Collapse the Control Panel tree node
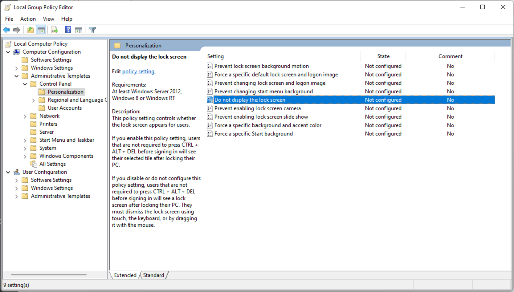 pyautogui.click(x=25, y=84)
